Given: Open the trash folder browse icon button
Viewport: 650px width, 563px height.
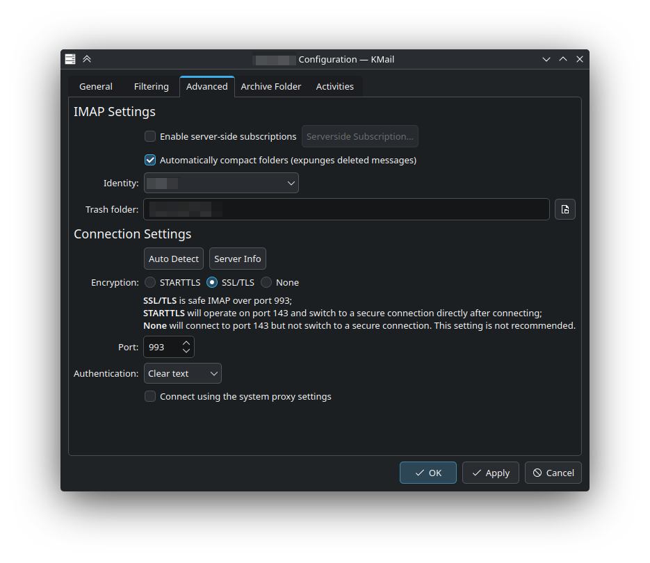Looking at the screenshot, I should click(x=564, y=209).
